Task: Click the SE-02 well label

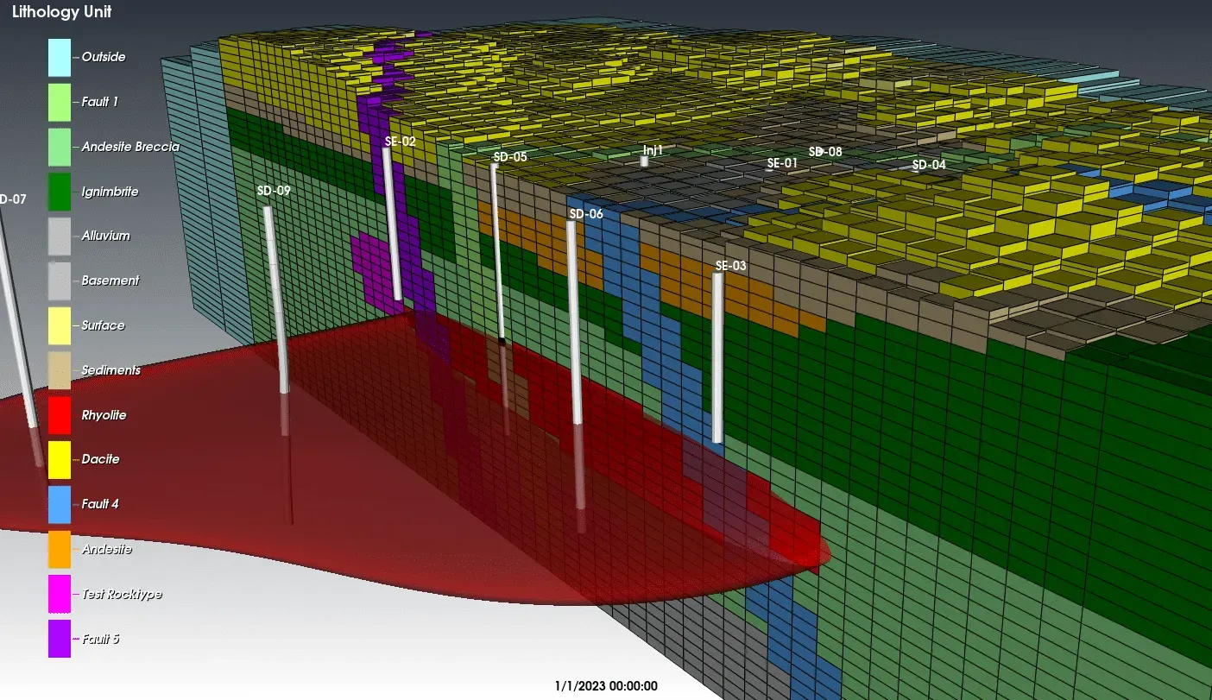Action: 400,141
